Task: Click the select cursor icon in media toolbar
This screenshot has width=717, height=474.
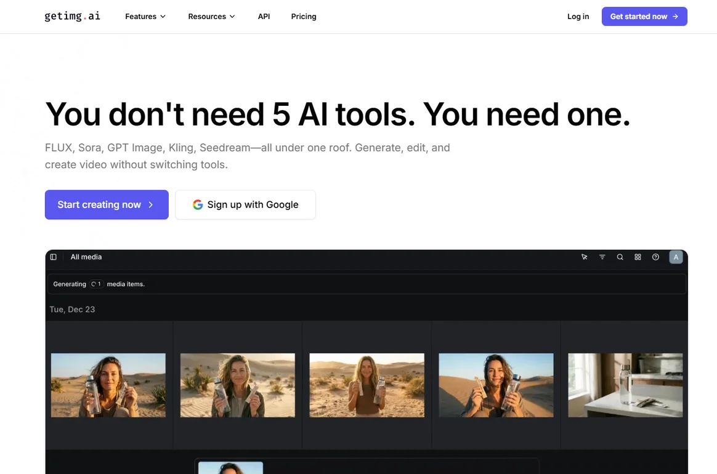Action: tap(585, 257)
